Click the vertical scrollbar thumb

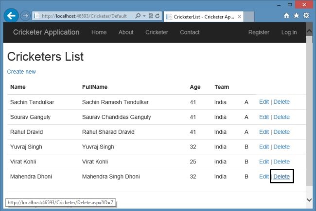tap(309, 111)
